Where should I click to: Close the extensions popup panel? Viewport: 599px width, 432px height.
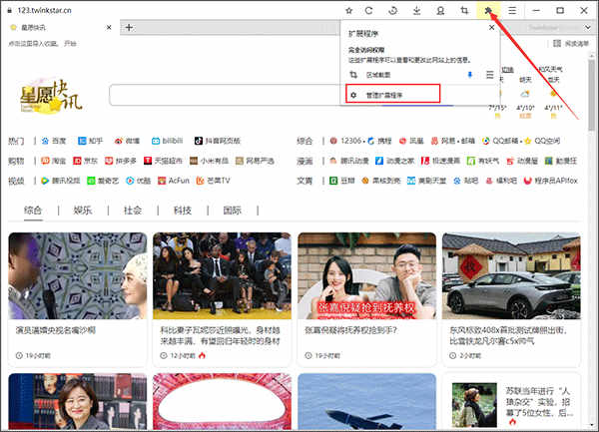491,28
